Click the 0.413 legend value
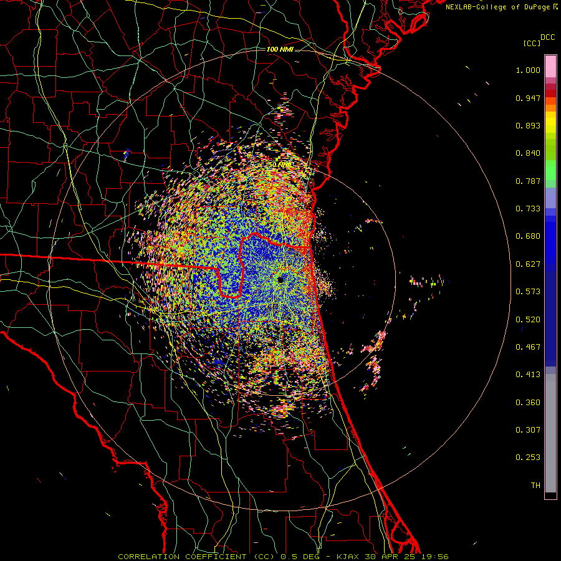Screen dimensions: 561x561 point(528,375)
